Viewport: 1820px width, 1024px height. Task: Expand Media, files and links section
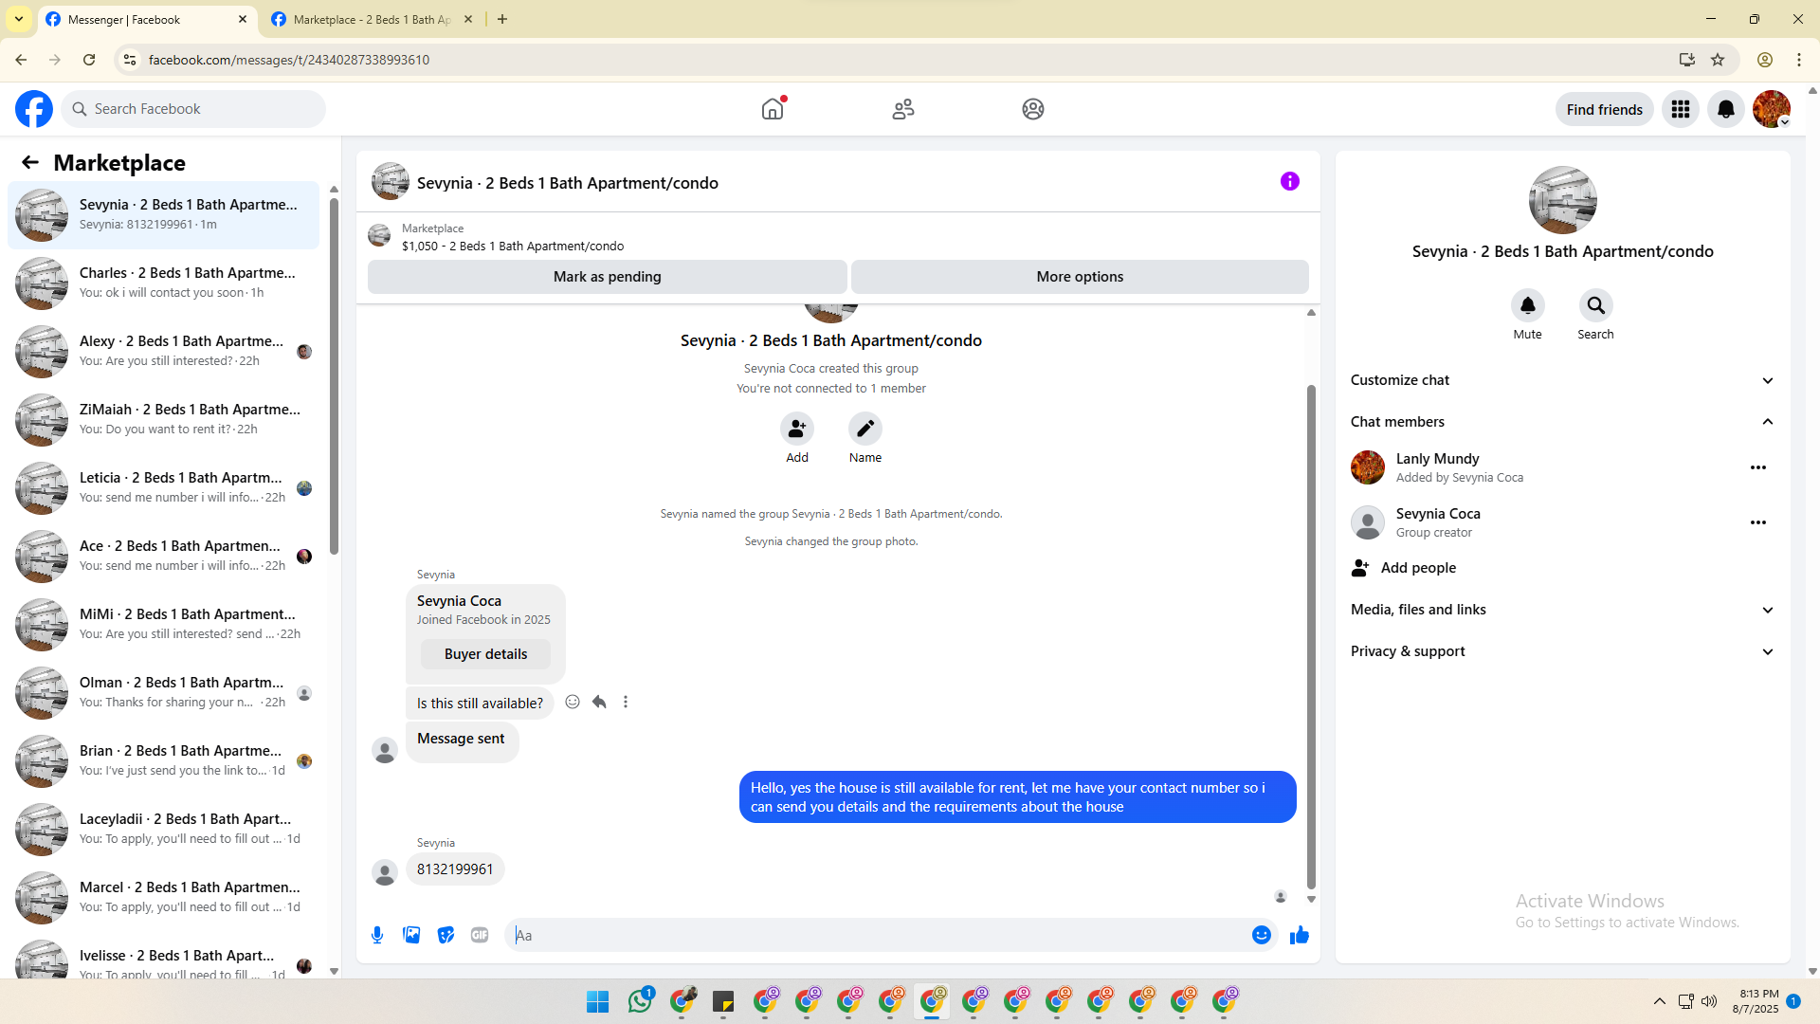pos(1563,610)
